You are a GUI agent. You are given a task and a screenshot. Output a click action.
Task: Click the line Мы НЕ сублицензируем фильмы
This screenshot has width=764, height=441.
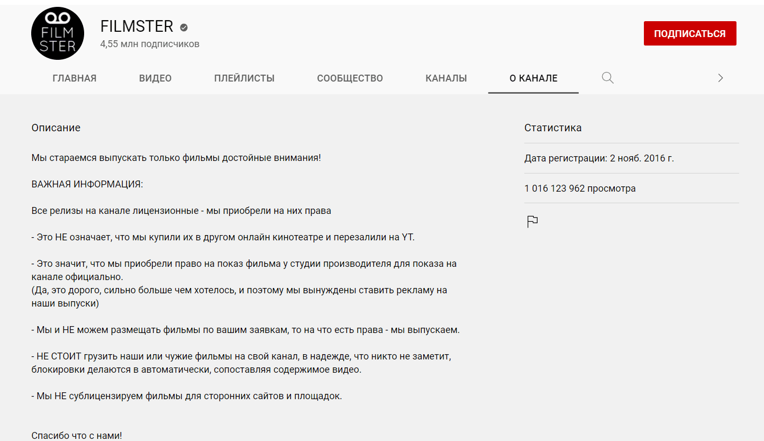[187, 396]
